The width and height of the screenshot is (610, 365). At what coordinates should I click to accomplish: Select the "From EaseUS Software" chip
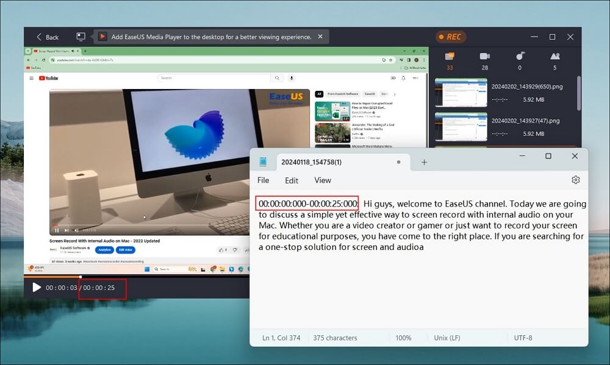click(343, 94)
